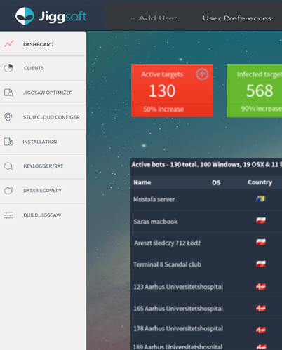The image size is (282, 350).
Task: Click the 568 infected targets count
Action: pyautogui.click(x=260, y=91)
